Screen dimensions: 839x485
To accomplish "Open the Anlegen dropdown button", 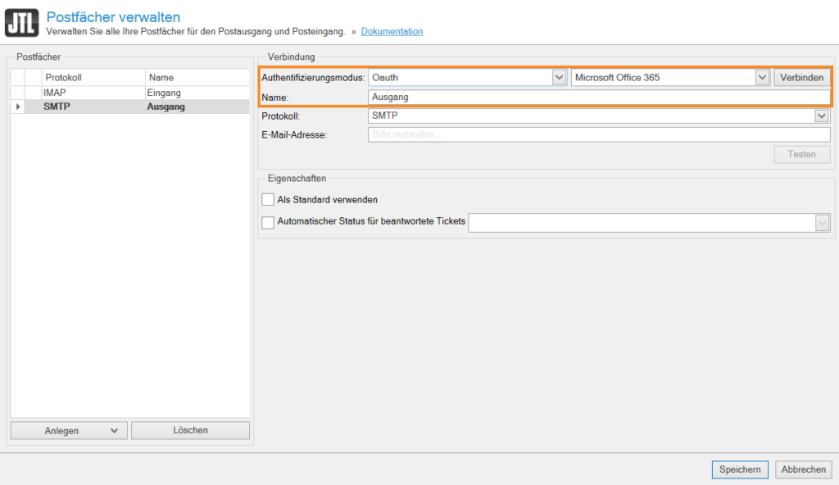I will (x=69, y=430).
